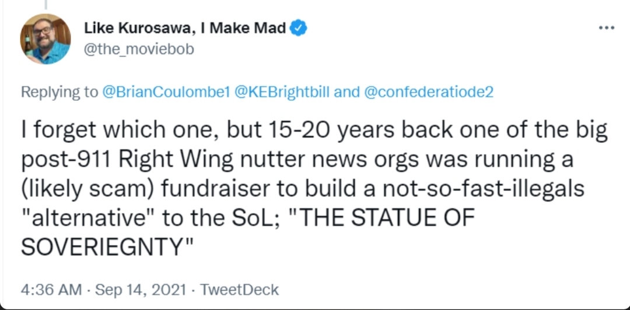Click the 'Replying to' label
The height and width of the screenshot is (310, 630).
(59, 91)
